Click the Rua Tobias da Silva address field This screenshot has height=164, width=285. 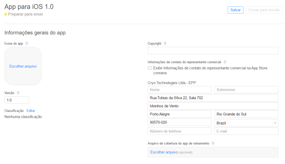tap(213, 98)
